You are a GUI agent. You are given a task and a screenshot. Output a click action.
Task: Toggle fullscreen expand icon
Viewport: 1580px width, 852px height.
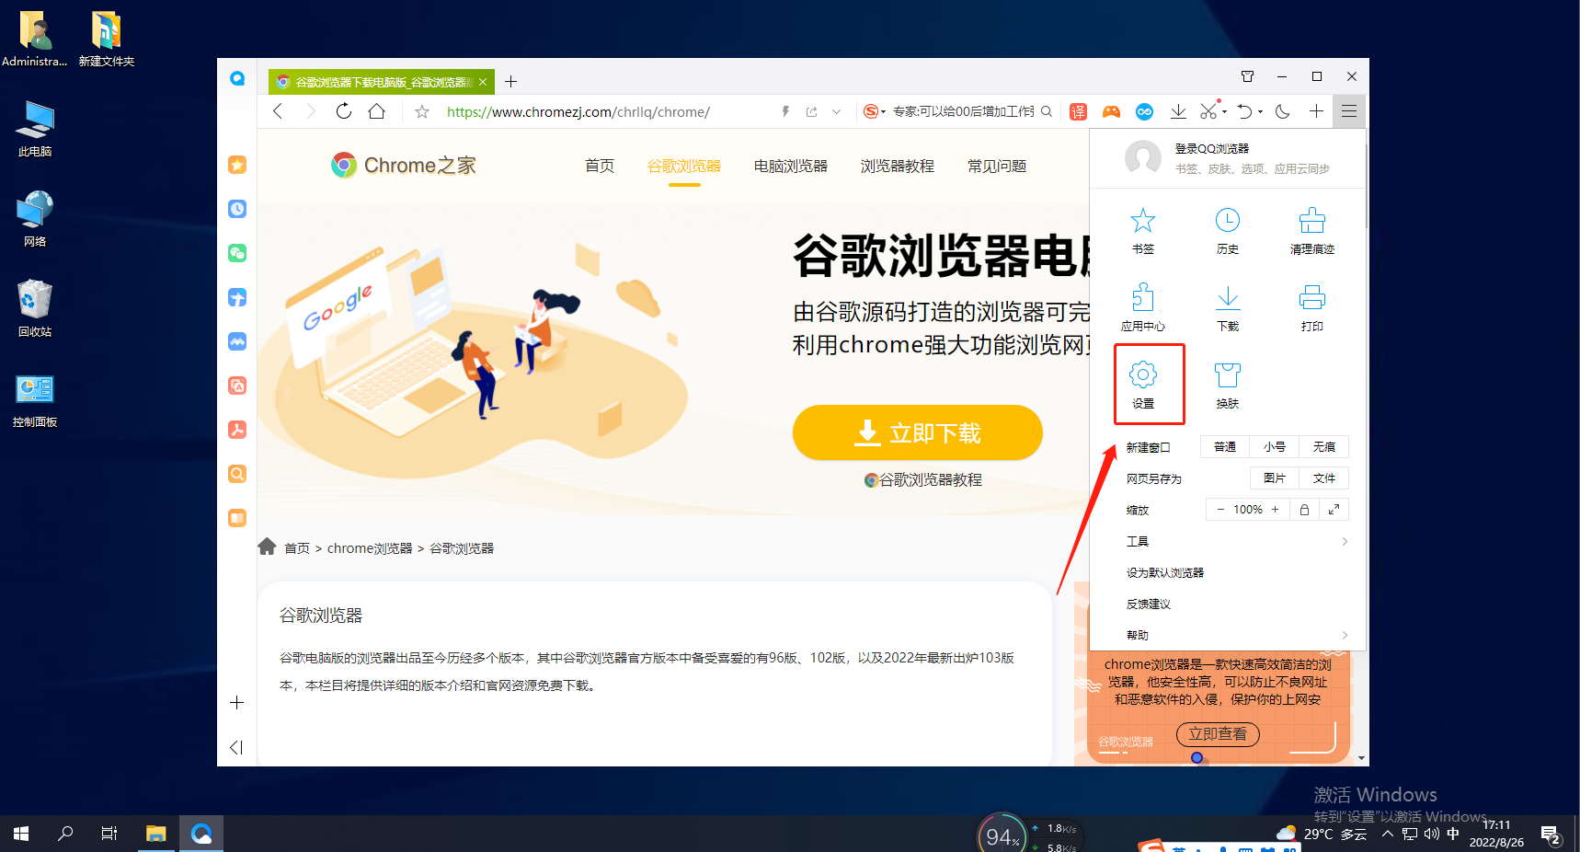coord(1334,509)
